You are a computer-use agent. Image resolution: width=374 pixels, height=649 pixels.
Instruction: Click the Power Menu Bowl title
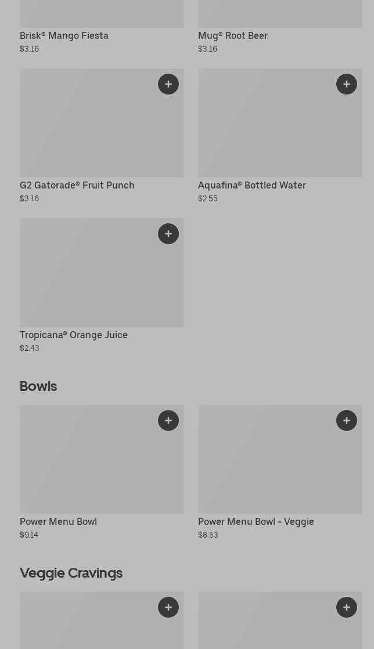coord(58,521)
